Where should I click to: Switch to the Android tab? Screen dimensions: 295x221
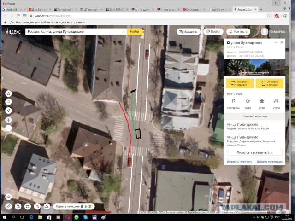[x=14, y=9]
